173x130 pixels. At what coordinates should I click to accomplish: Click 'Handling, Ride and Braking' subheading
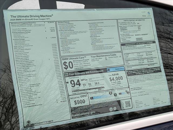click(66, 30)
